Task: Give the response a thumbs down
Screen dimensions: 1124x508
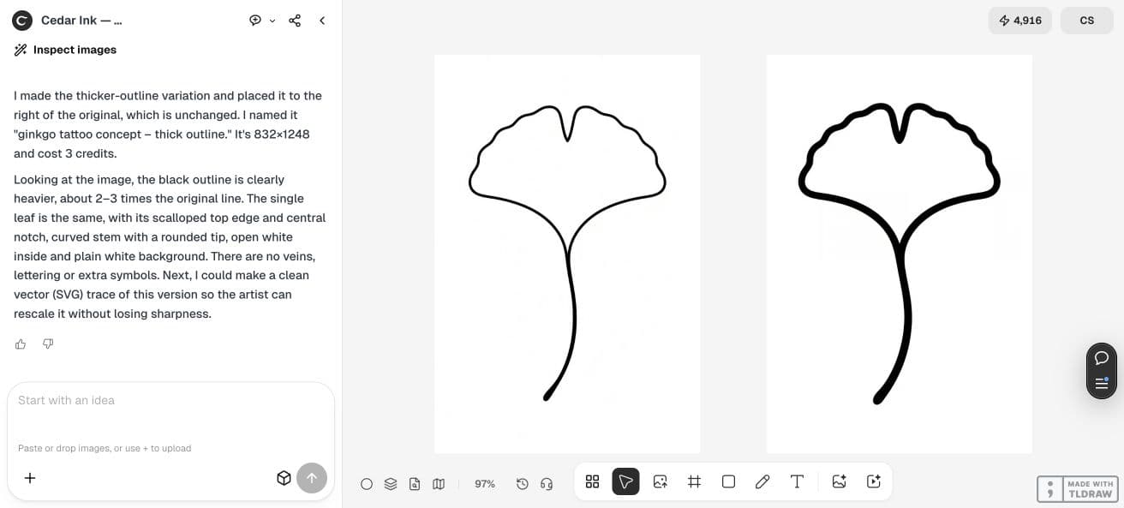Action: coord(48,344)
